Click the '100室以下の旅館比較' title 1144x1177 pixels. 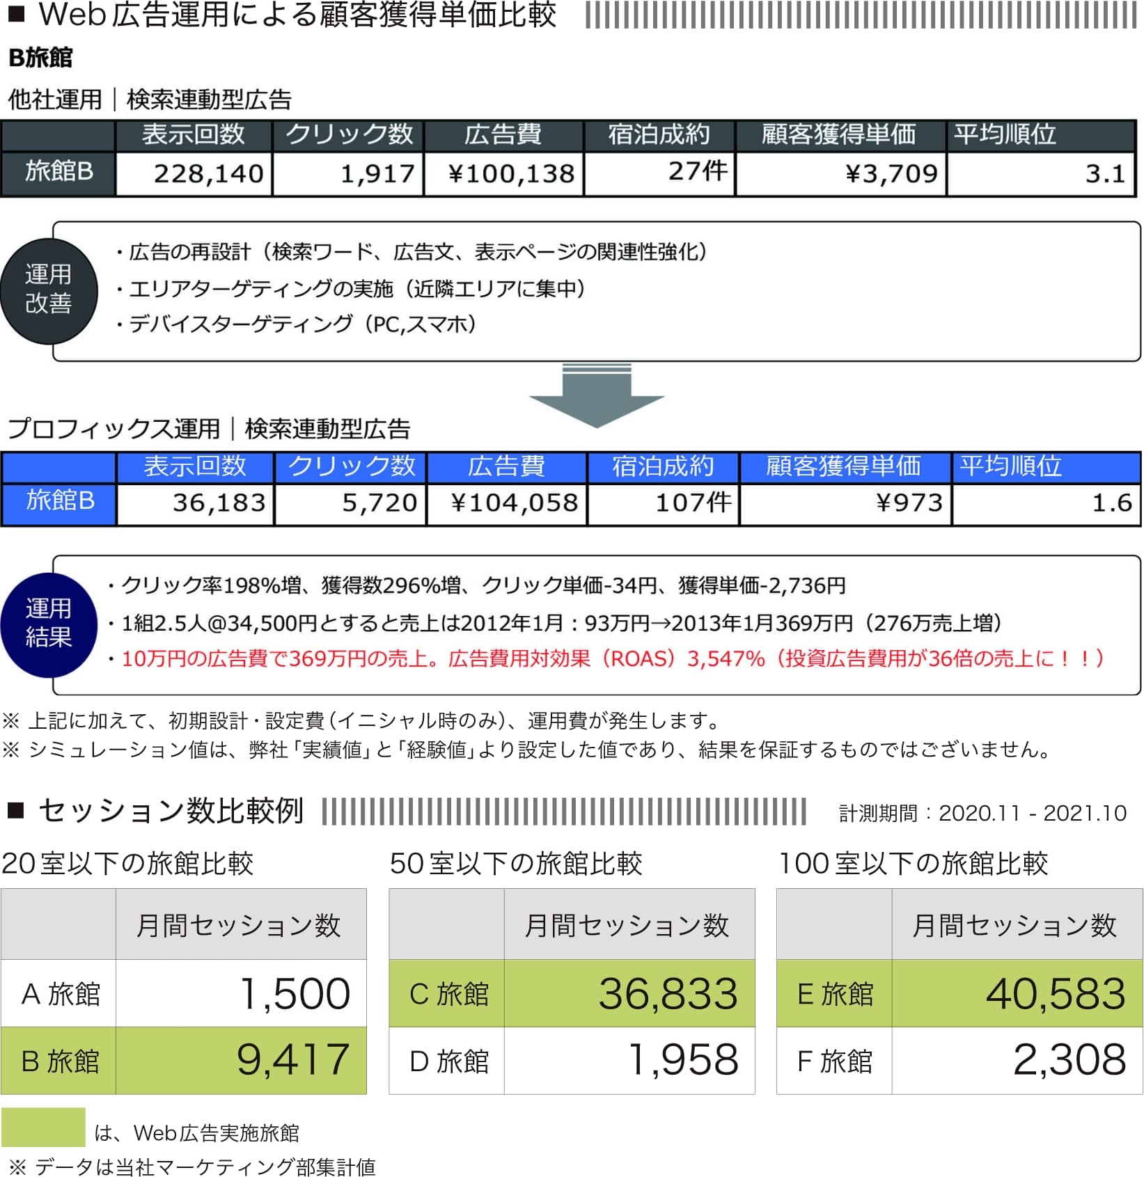[914, 863]
